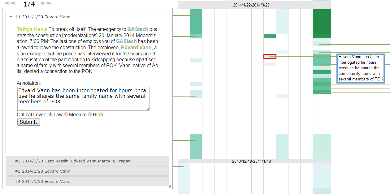The height and width of the screenshot is (194, 390).
Task: Click the previous page double-arrow icon
Action: pos(10,3)
